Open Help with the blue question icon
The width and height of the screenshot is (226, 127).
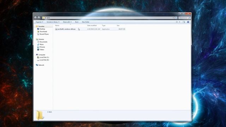[188, 22]
